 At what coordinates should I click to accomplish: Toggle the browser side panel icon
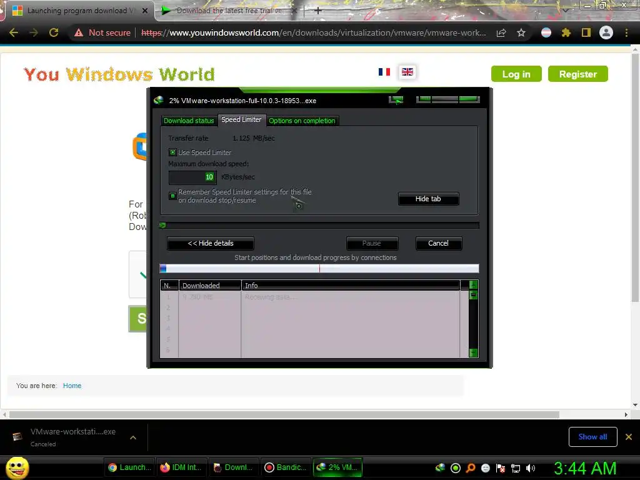click(x=586, y=32)
